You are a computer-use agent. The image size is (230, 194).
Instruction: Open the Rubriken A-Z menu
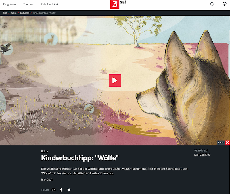[x=49, y=4]
